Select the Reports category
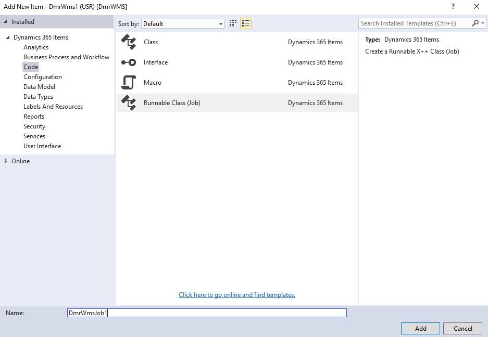Viewport: 488px width, 337px height. pos(34,116)
